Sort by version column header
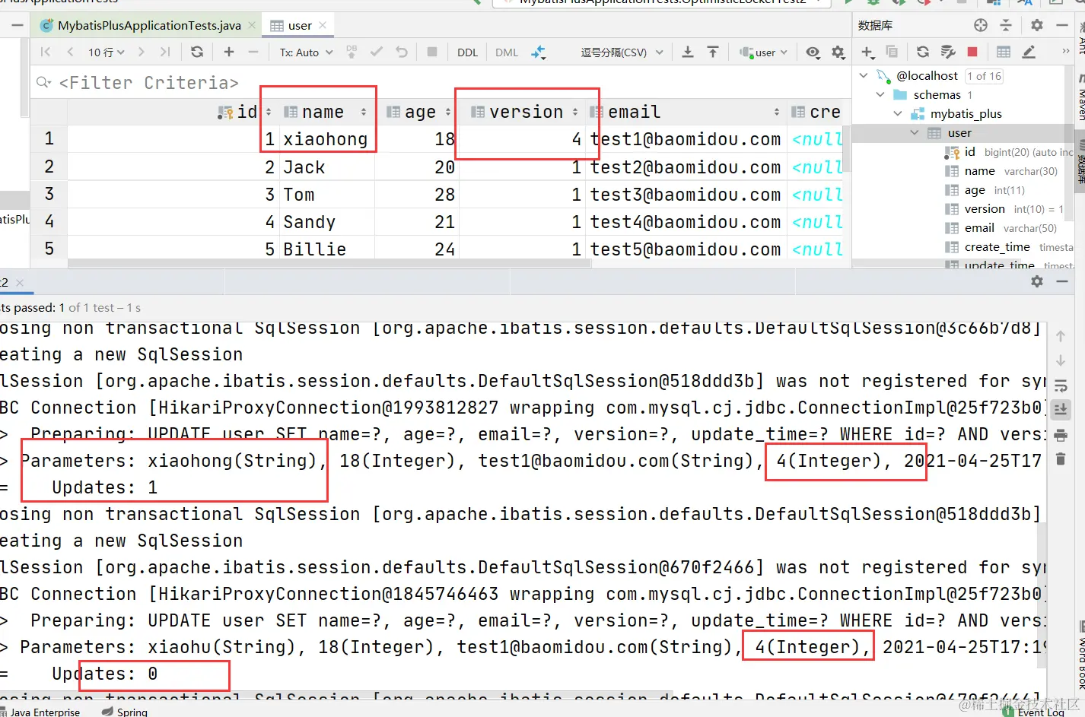The image size is (1085, 717). coord(525,112)
